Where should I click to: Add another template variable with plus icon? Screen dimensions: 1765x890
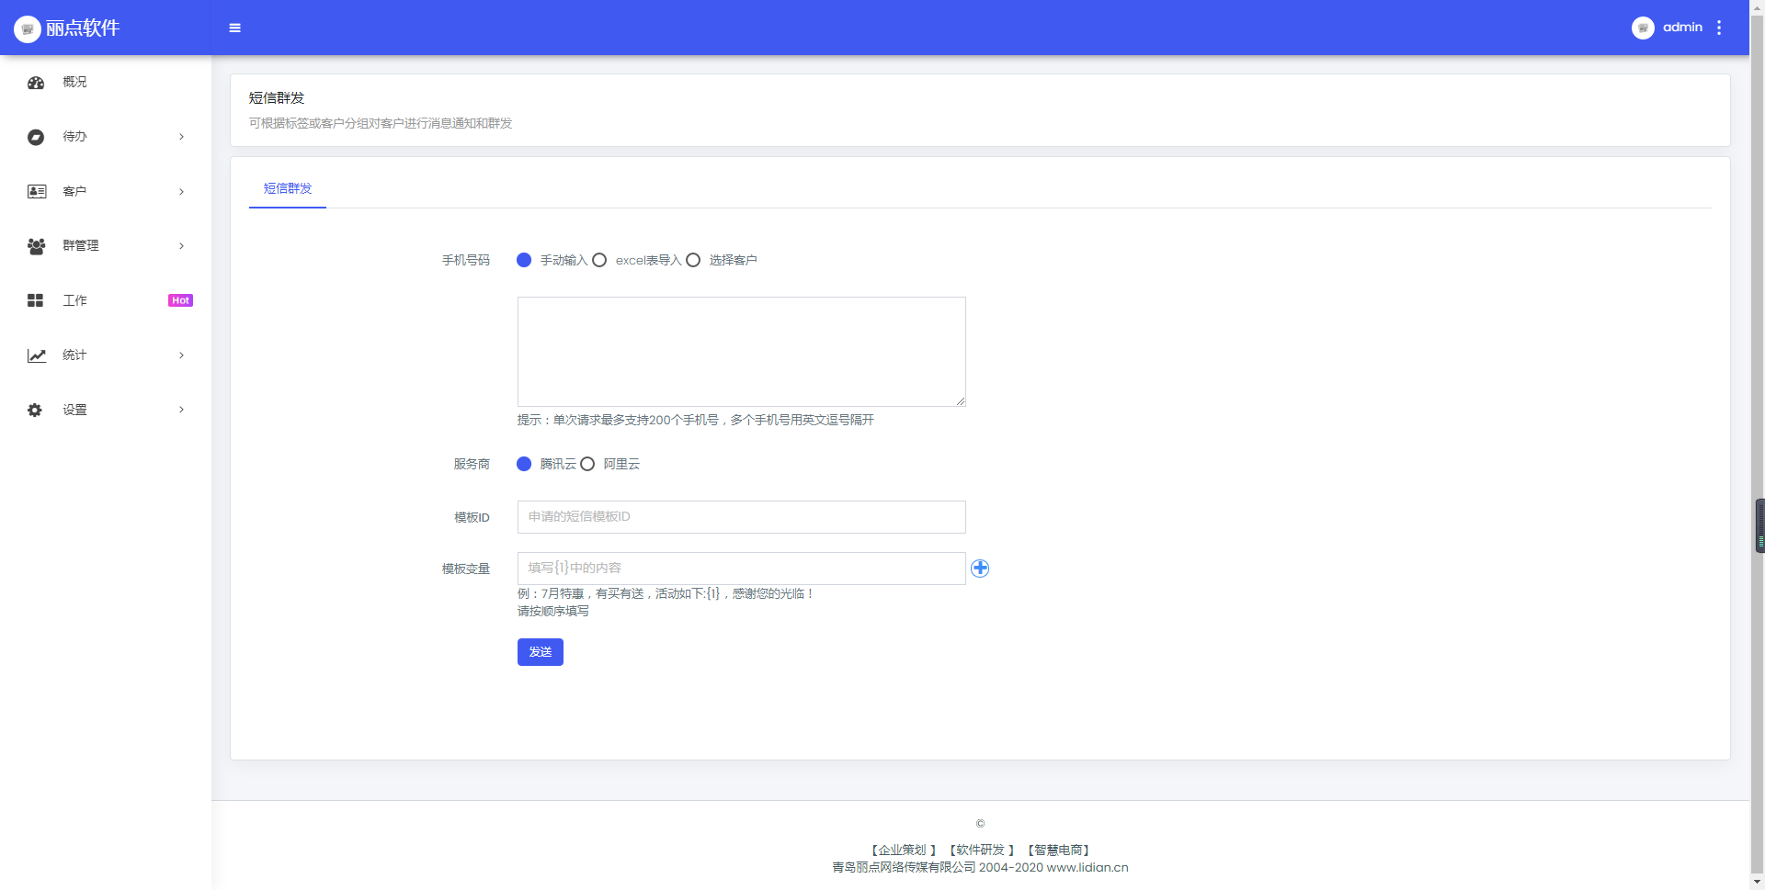[x=980, y=569]
